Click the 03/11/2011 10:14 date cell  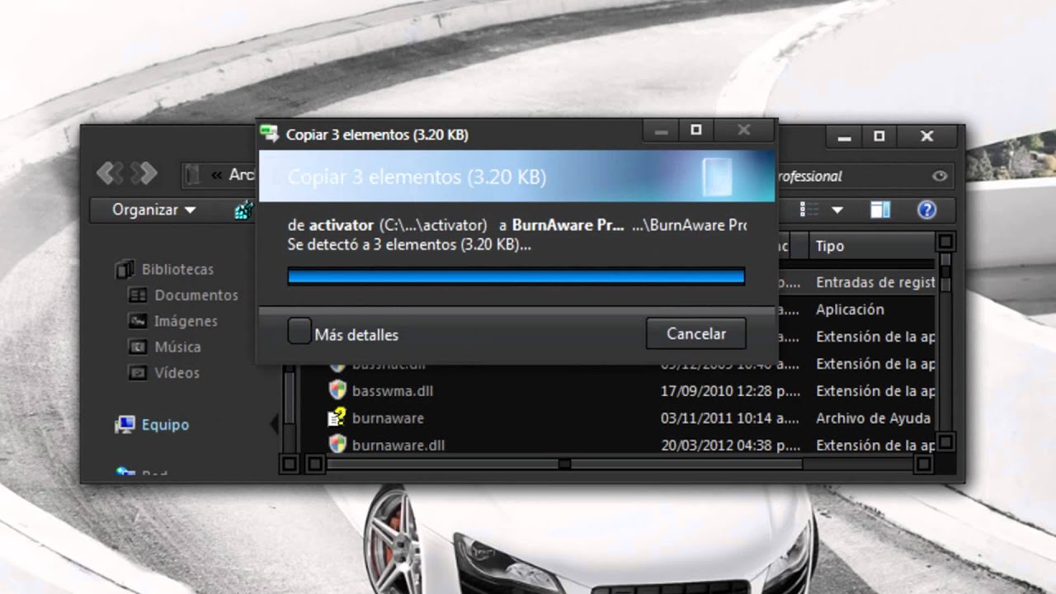pos(730,417)
